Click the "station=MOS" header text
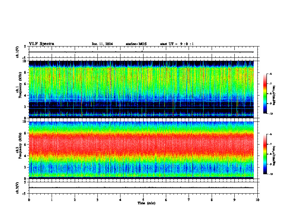 click(x=136, y=44)
